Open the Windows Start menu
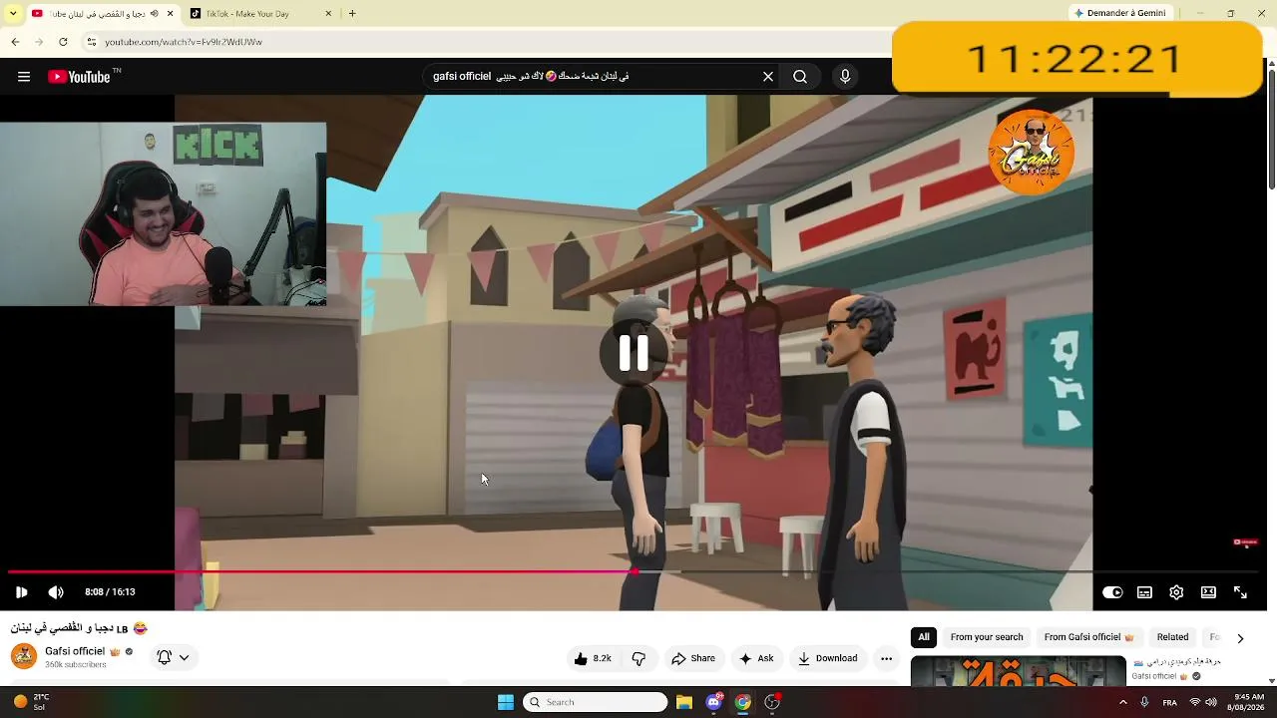The image size is (1277, 718). coord(506,702)
